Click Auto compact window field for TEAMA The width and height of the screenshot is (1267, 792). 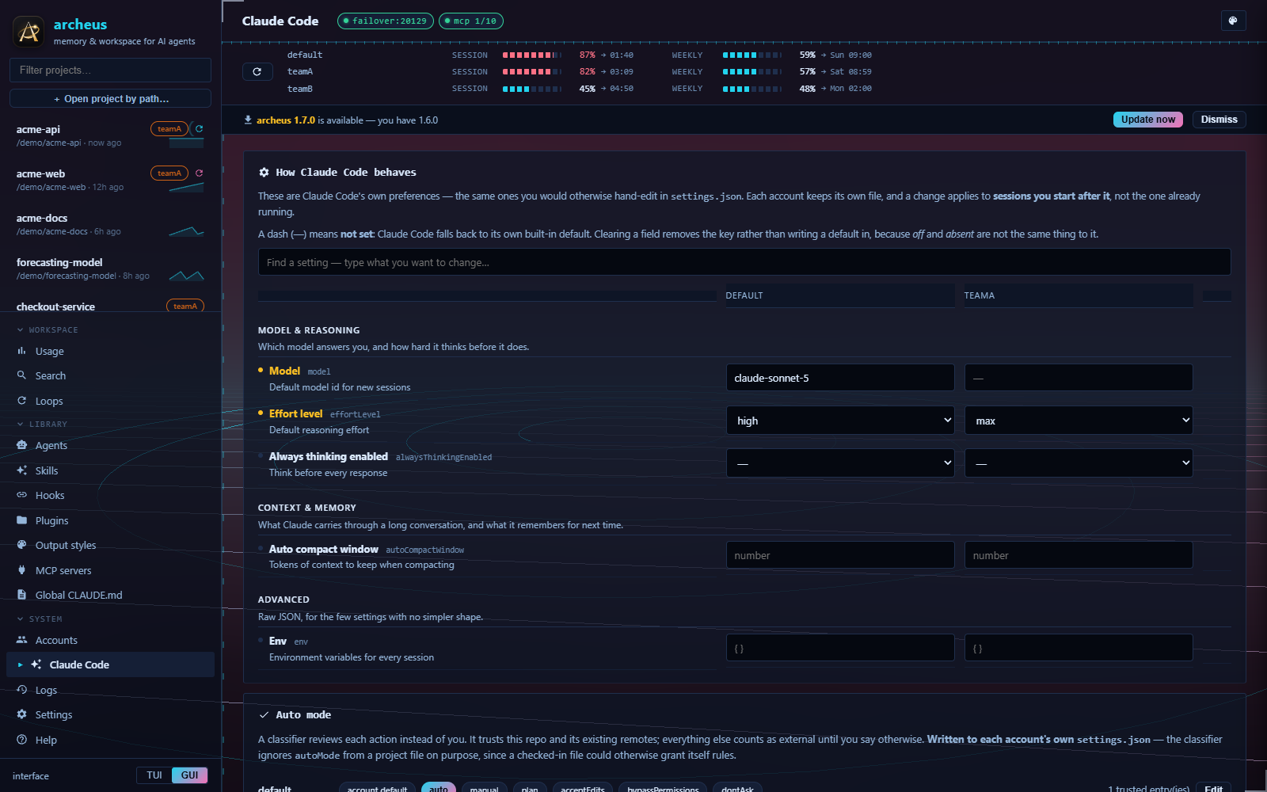point(1079,555)
